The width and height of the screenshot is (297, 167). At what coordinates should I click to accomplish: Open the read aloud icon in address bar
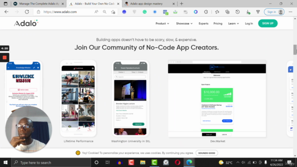coord(96,12)
